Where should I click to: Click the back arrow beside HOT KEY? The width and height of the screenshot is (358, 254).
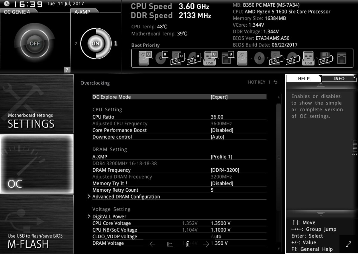(x=276, y=82)
